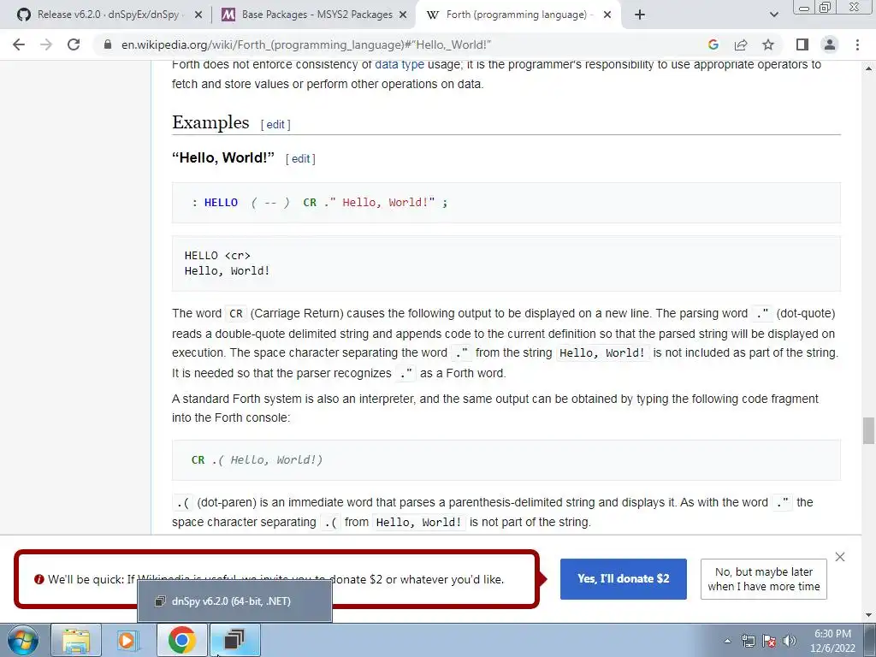This screenshot has width=876, height=657.
Task: Click the Chrome taskbar icon
Action: [181, 640]
